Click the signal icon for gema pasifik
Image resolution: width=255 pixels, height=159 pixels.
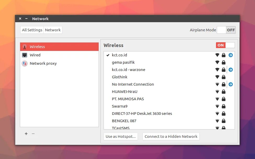click(217, 62)
